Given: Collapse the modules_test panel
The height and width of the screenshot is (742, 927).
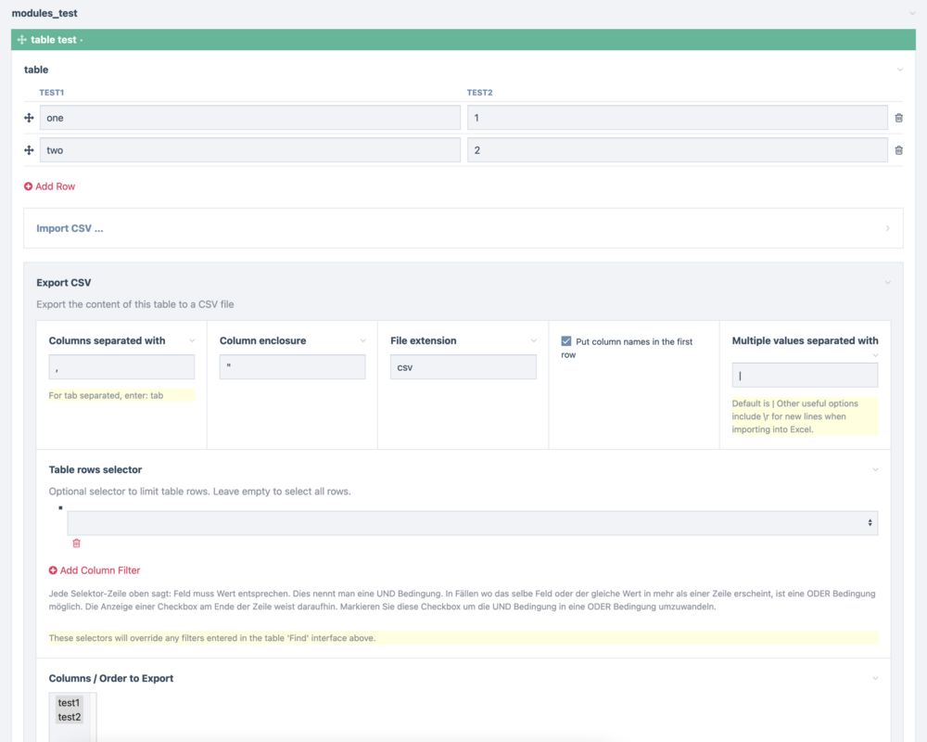Looking at the screenshot, I should coord(912,14).
